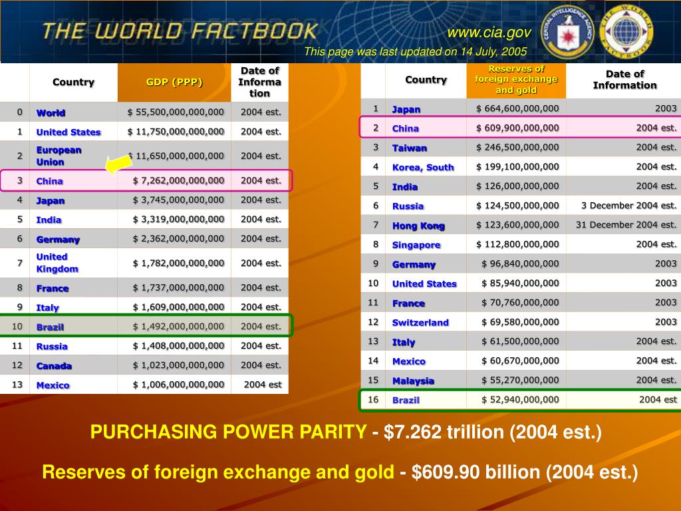Select the $ 2,362,000,000,000 value
Image resolution: width=681 pixels, height=511 pixels.
[x=178, y=239]
